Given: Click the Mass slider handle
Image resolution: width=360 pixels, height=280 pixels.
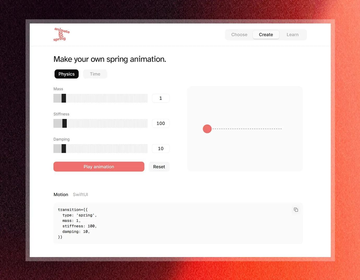Looking at the screenshot, I should 64,98.
